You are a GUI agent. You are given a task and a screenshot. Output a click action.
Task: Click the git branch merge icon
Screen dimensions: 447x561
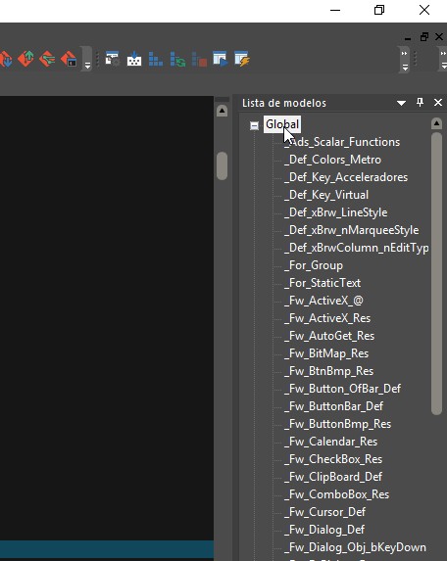point(47,59)
